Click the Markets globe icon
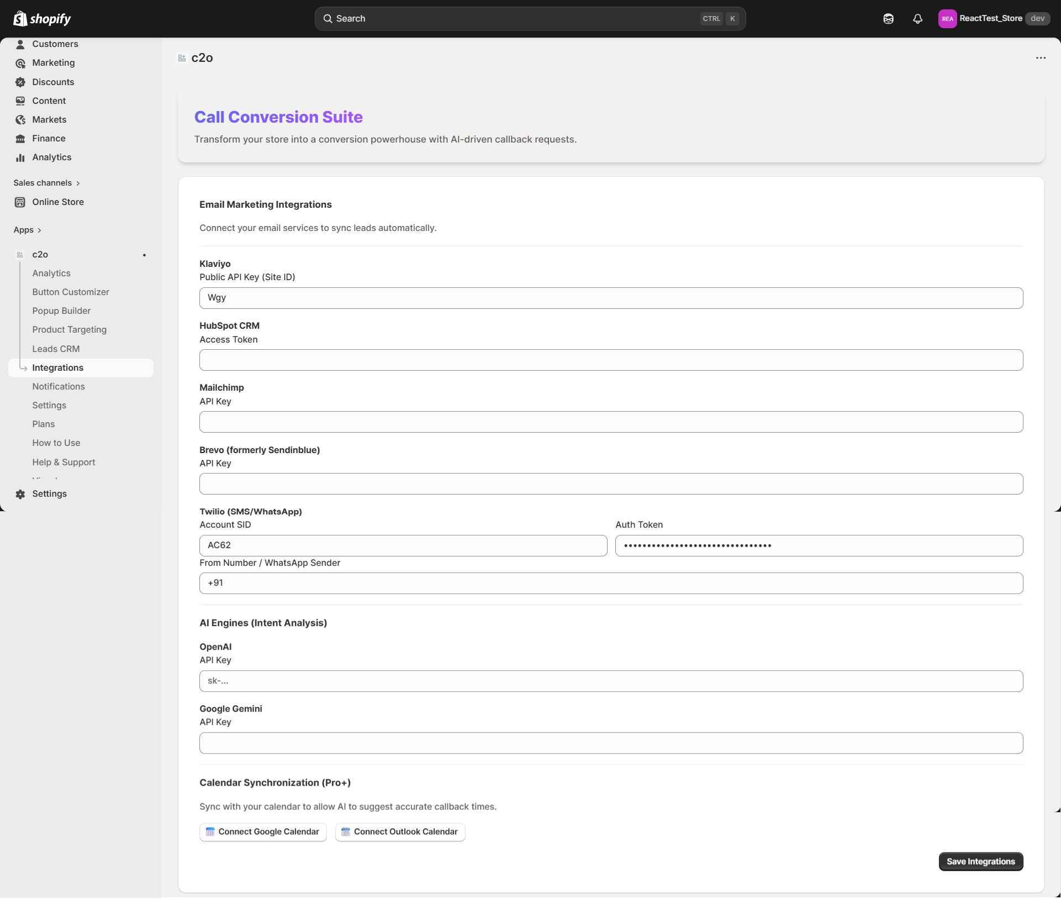The width and height of the screenshot is (1061, 899). click(x=20, y=120)
